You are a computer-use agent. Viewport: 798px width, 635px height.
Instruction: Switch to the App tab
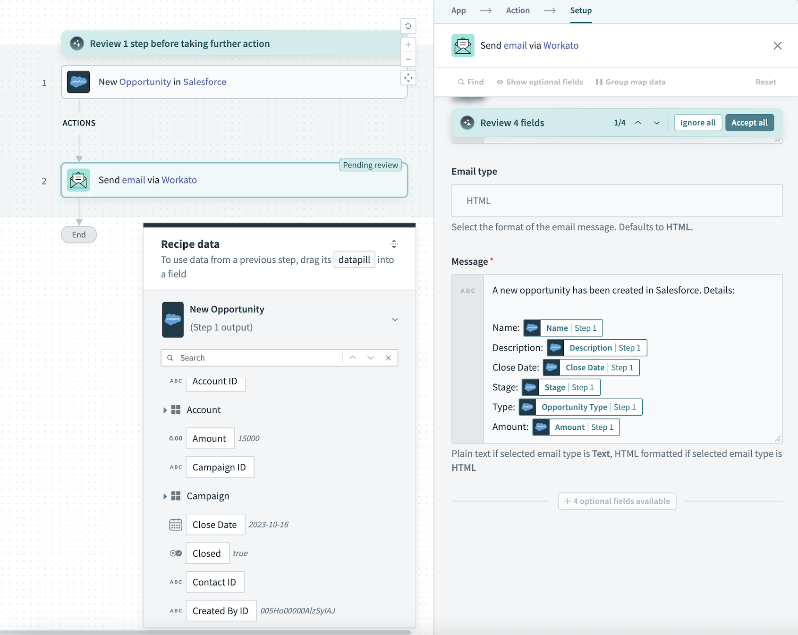tap(458, 10)
